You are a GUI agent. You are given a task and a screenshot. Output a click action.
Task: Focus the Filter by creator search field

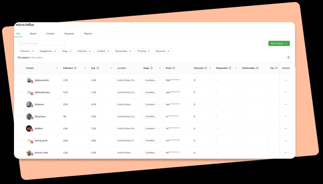pos(41,43)
